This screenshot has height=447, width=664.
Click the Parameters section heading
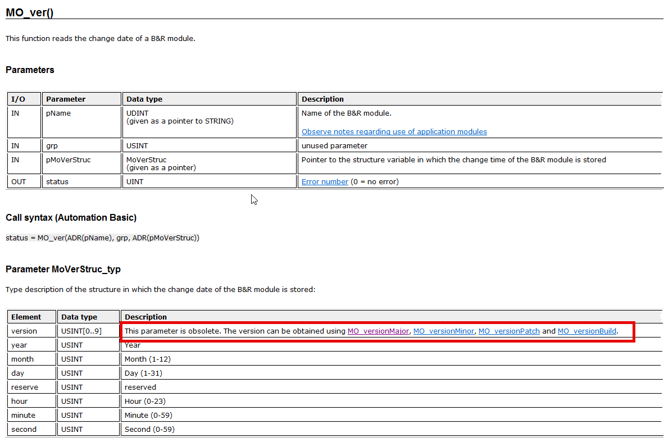[30, 70]
